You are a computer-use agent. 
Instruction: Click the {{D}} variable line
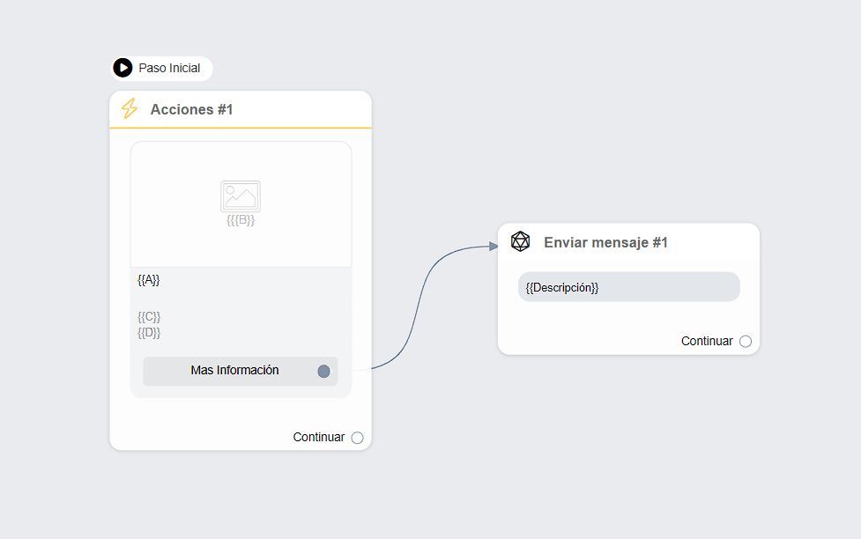(x=149, y=332)
